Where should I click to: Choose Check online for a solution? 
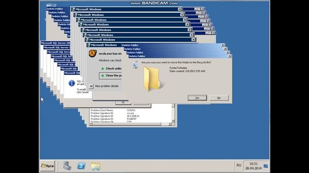point(112,68)
